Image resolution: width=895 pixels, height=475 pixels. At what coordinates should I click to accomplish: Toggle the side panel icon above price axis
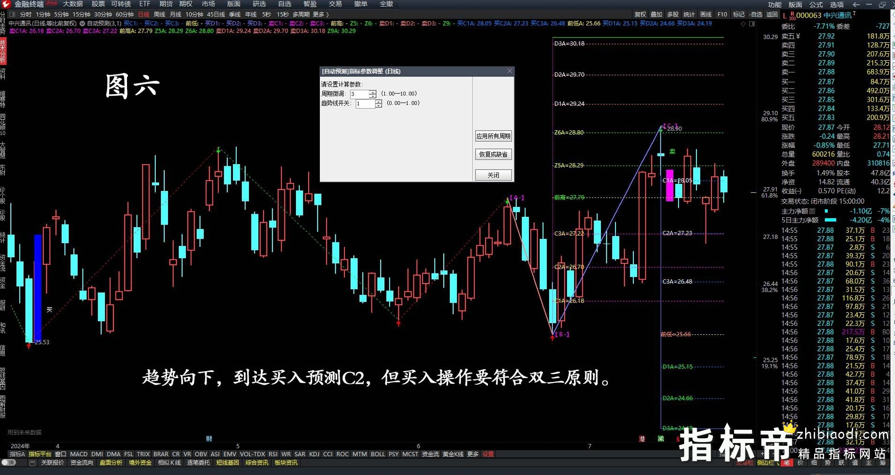(752, 24)
